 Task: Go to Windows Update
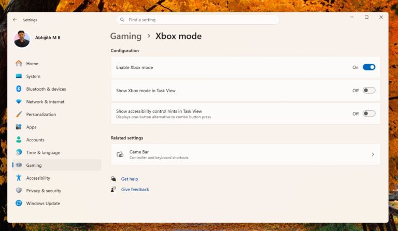[57, 203]
